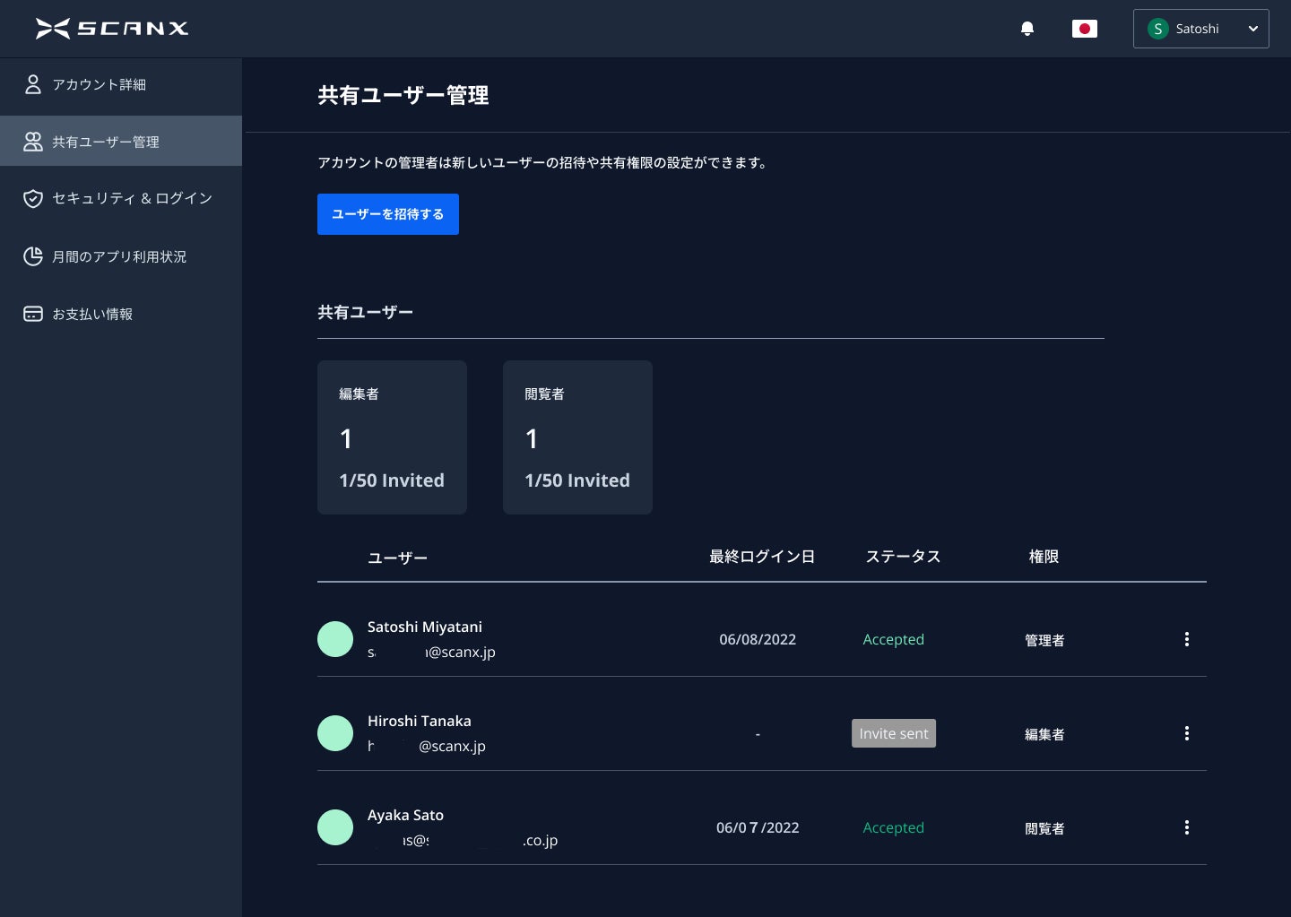Screen dimensions: 1291x917
Task: Click the SCANX logo
Action: 111,28
